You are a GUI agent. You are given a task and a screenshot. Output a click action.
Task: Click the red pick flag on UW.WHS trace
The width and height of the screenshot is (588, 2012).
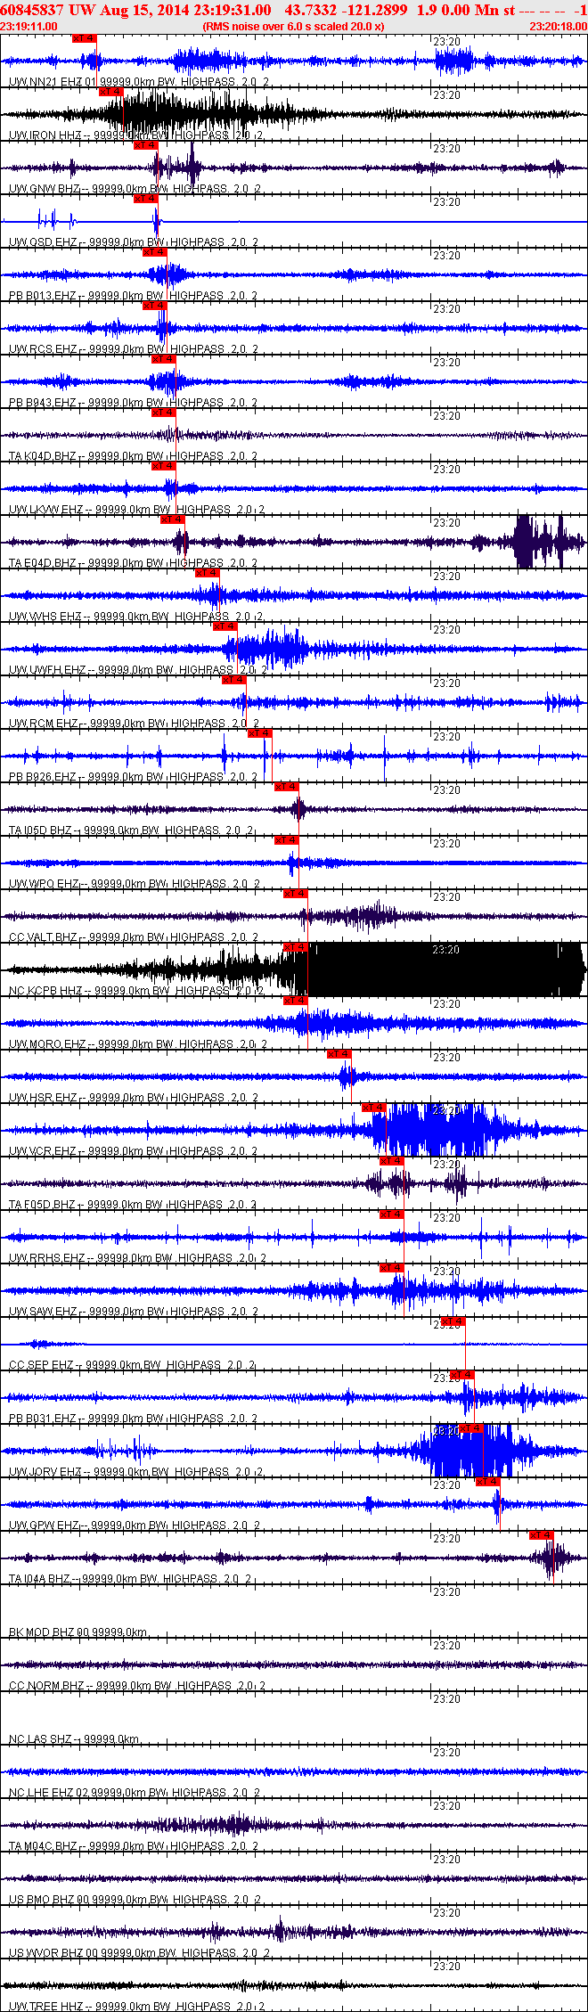[207, 573]
